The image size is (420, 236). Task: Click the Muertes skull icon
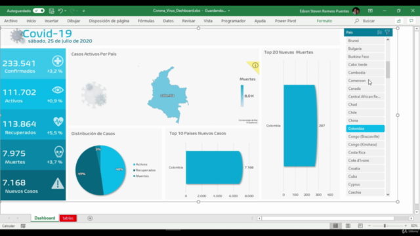click(58, 151)
